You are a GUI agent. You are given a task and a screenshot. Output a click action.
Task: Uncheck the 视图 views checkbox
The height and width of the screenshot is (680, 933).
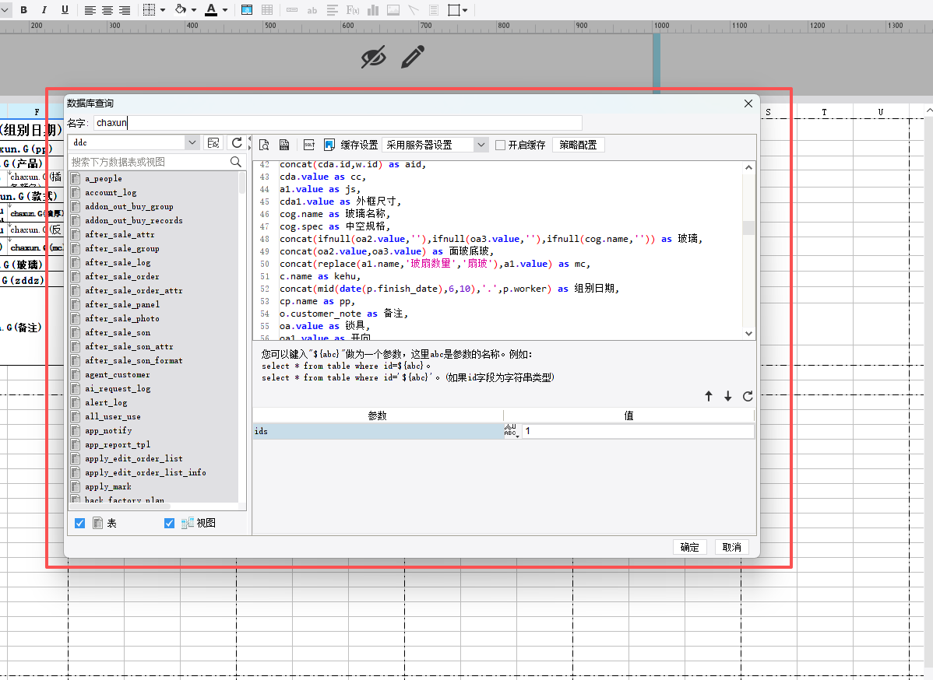(x=169, y=523)
